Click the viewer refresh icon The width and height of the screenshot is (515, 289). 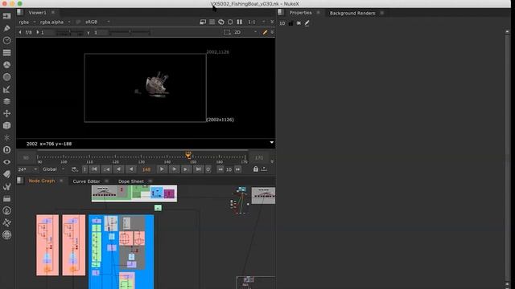(221, 22)
